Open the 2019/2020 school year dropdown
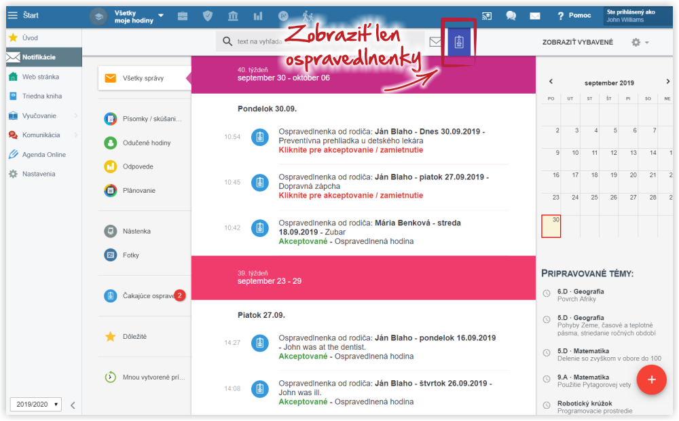This screenshot has width=679, height=421. click(36, 404)
